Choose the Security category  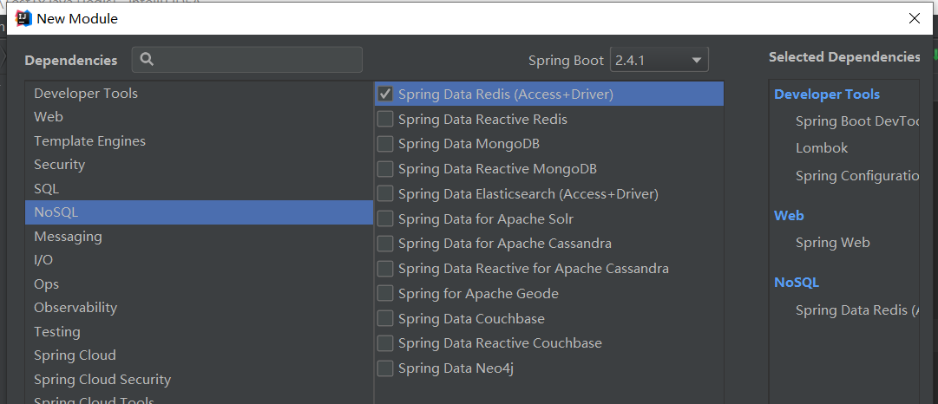(x=200, y=165)
